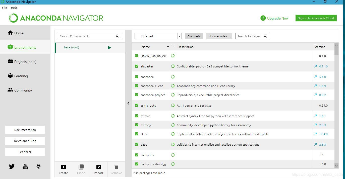This screenshot has height=179, width=345.
Task: Click the Documentation button
Action: (25, 130)
